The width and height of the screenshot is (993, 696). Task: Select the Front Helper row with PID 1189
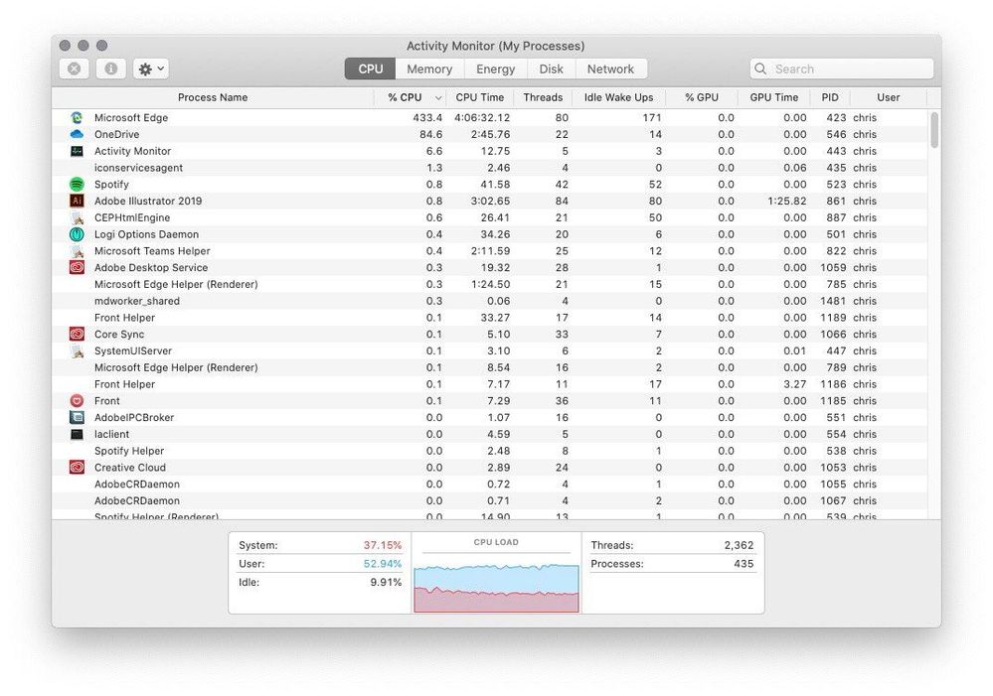tap(489, 318)
